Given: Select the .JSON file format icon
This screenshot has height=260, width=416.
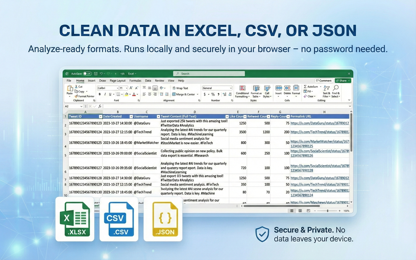Looking at the screenshot, I should (163, 219).
